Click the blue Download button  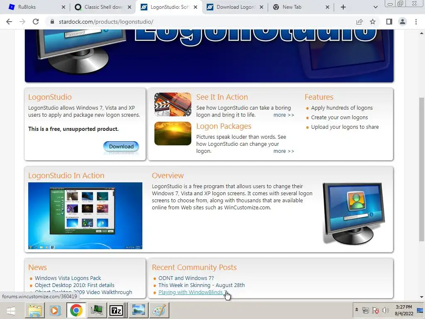coord(121,147)
